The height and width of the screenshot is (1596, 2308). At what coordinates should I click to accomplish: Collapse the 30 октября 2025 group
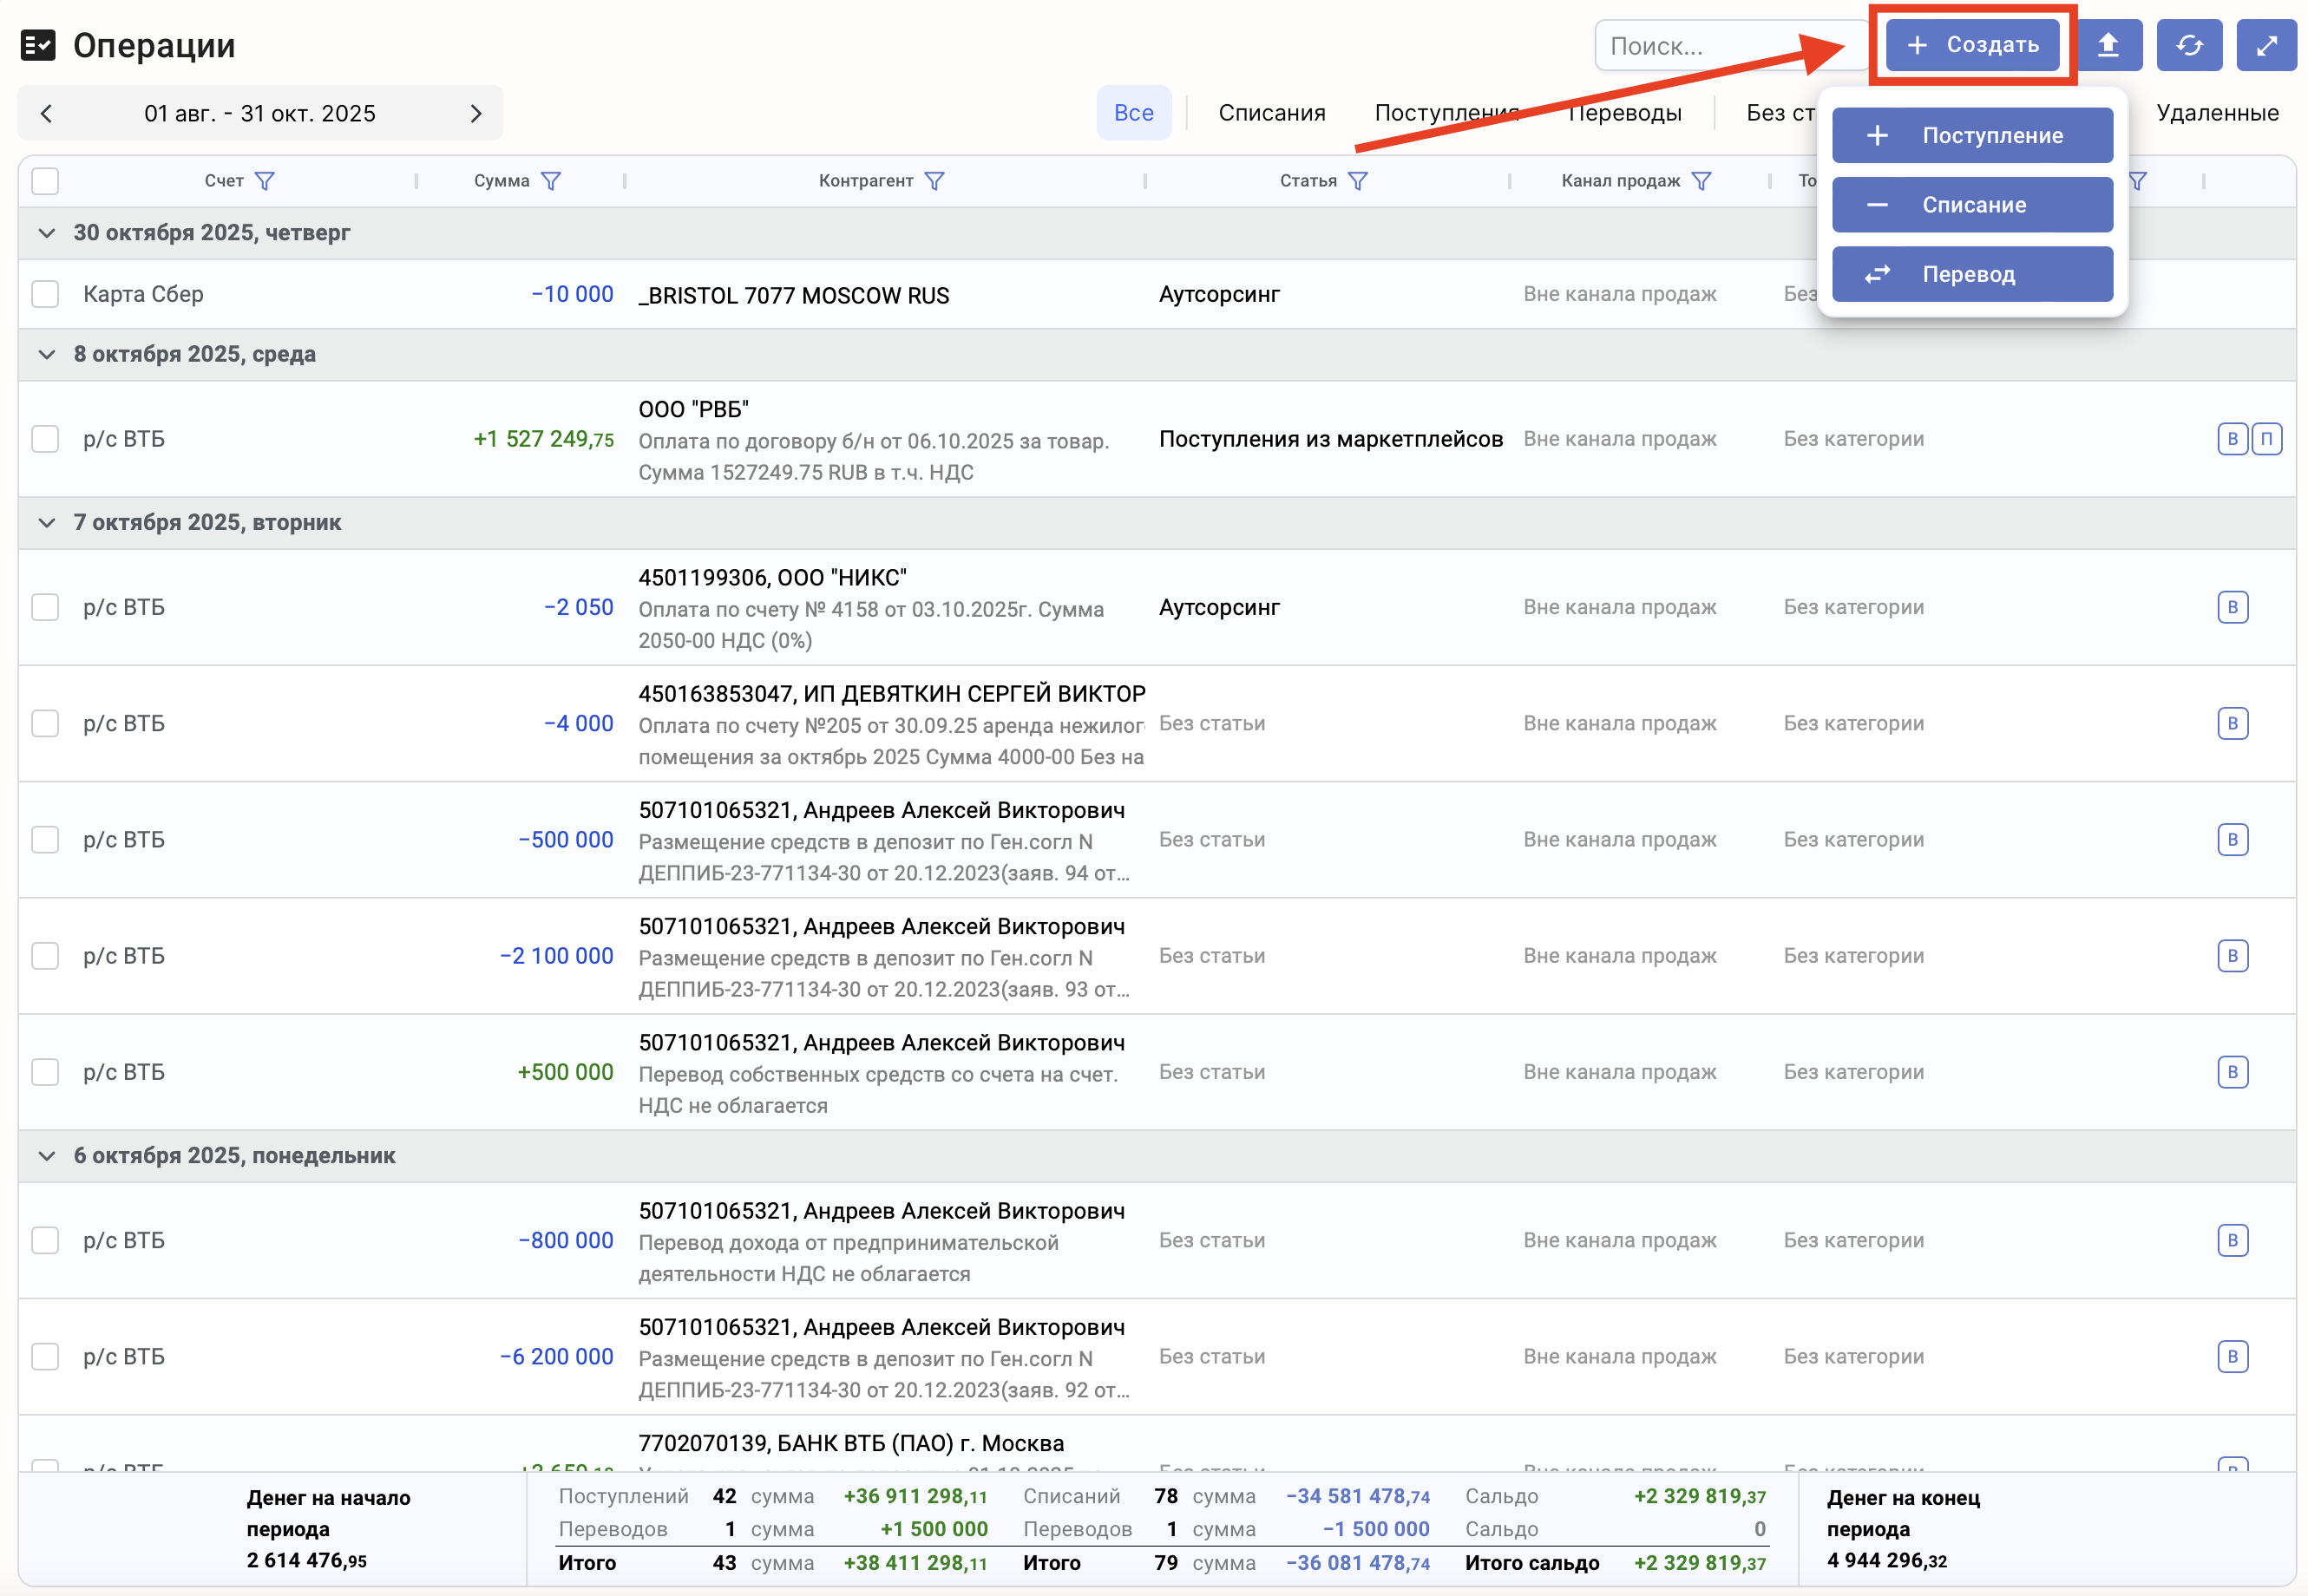(x=46, y=233)
